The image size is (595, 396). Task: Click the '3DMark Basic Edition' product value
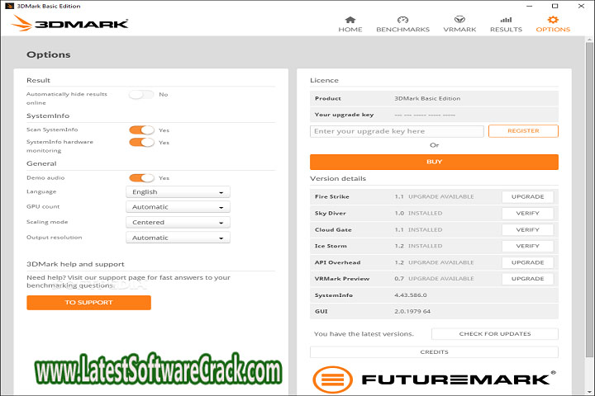pos(427,98)
